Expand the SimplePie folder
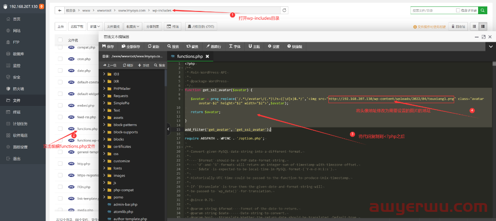 tap(104, 103)
